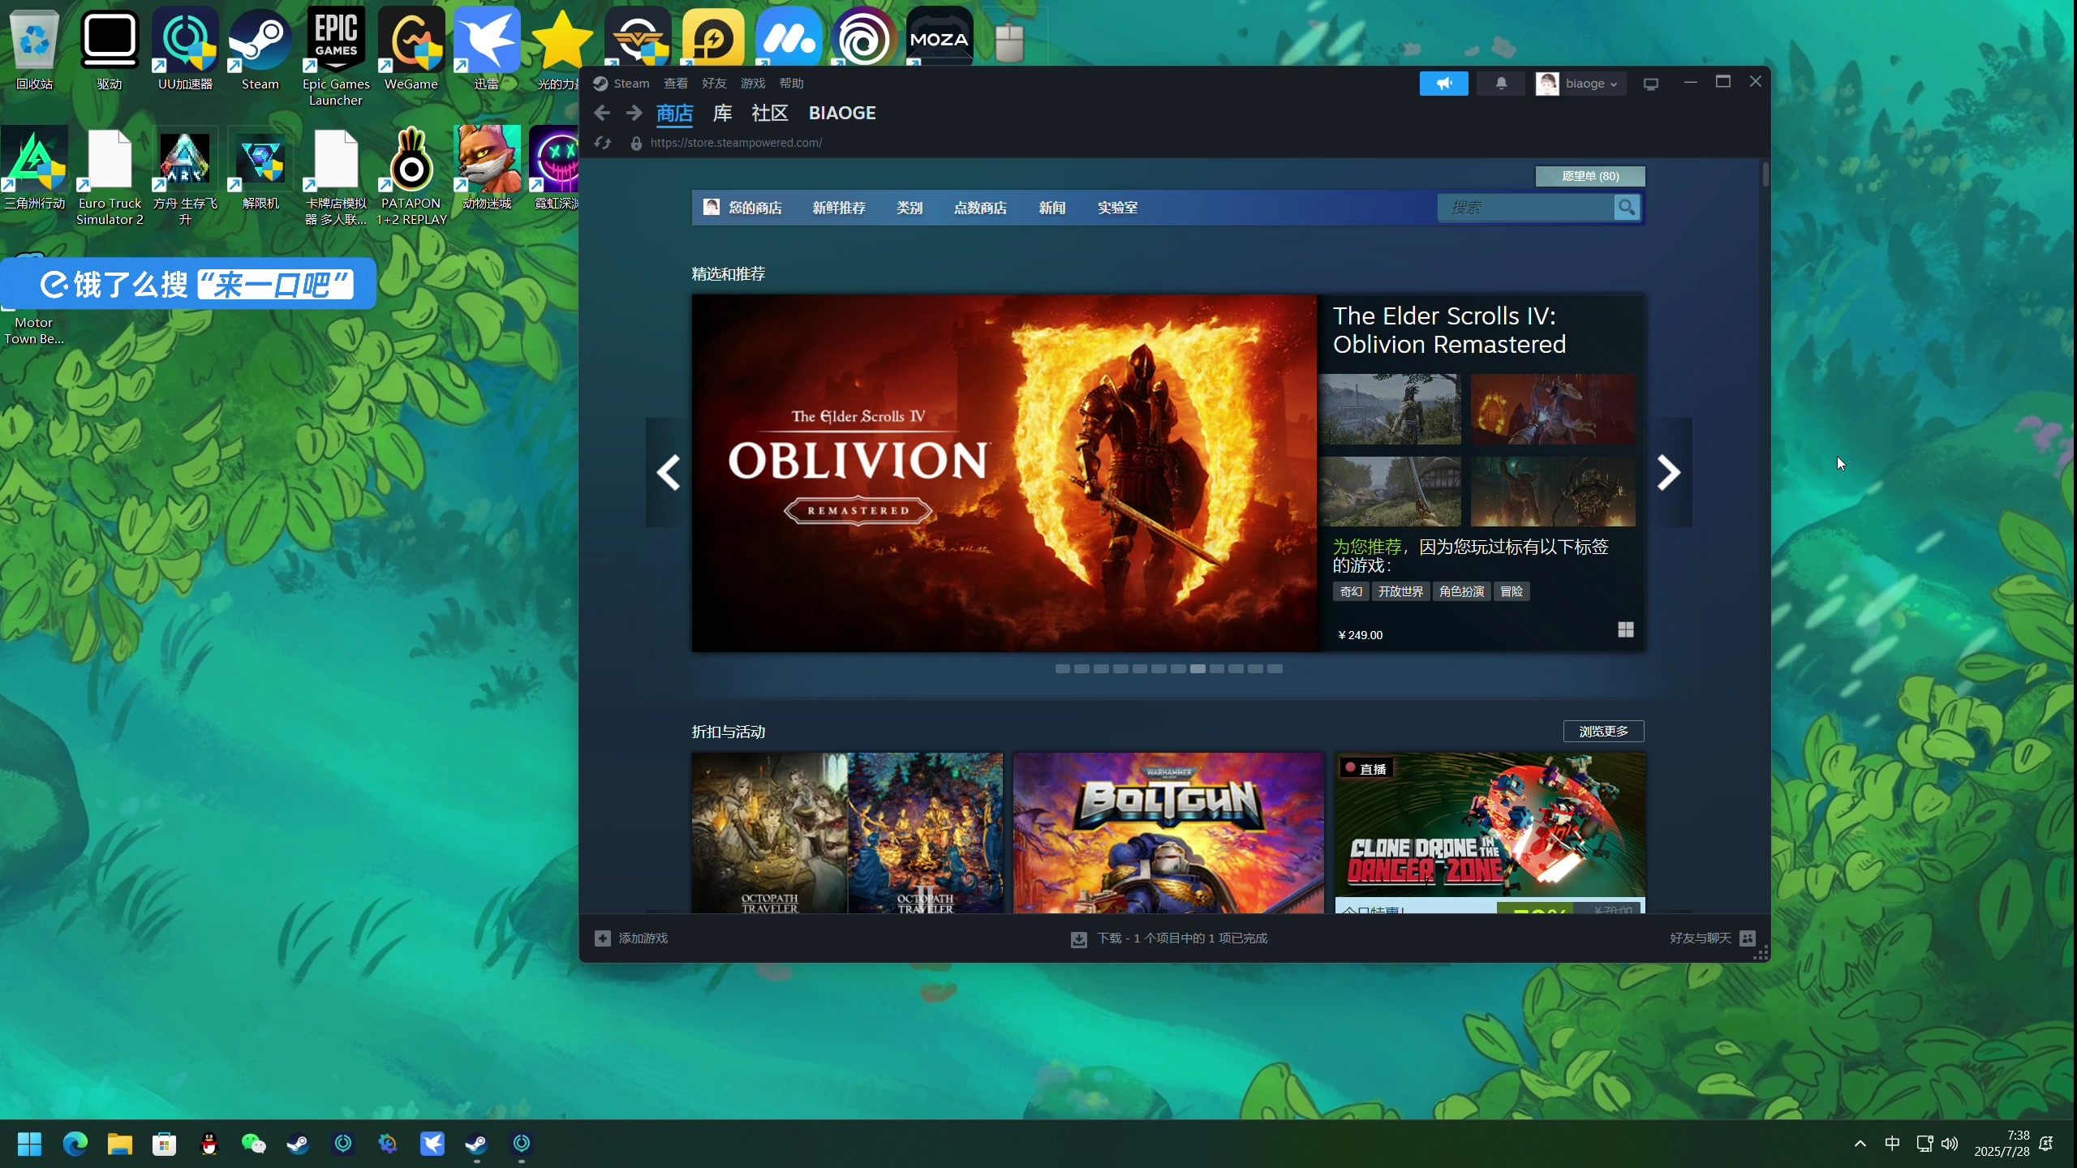Switch to the 社区 community tab
Screen dimensions: 2077x1168
click(770, 113)
